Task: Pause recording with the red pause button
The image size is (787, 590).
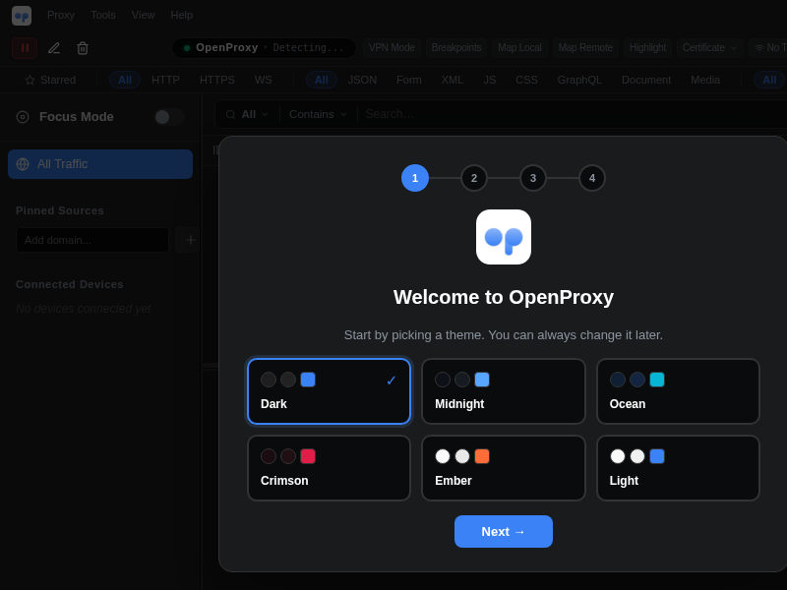Action: pos(25,48)
